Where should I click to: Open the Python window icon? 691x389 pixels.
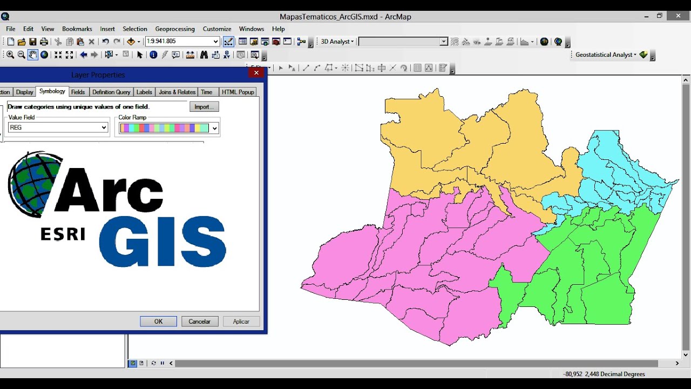(287, 42)
